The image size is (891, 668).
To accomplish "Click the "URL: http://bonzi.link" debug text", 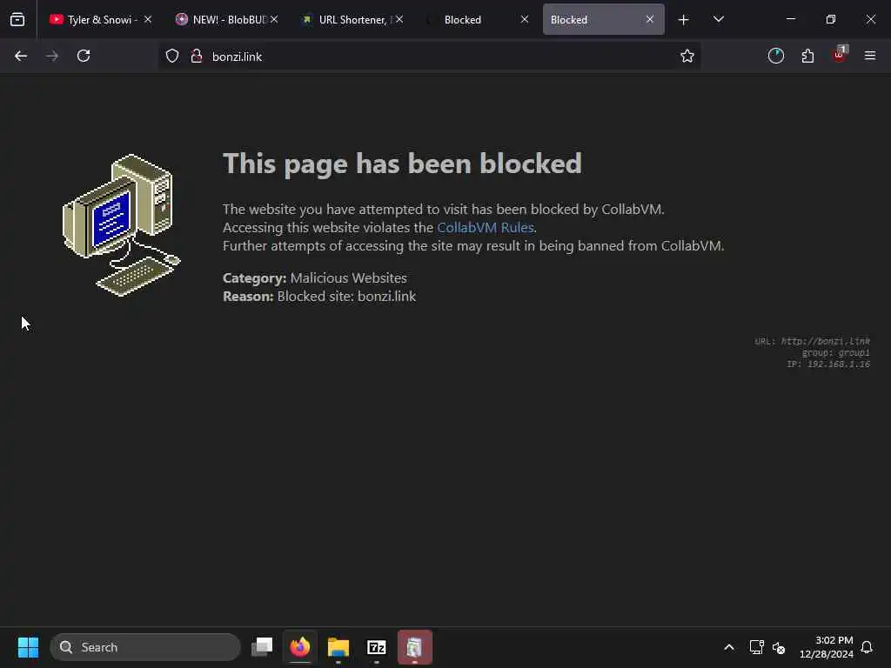I will 812,341.
